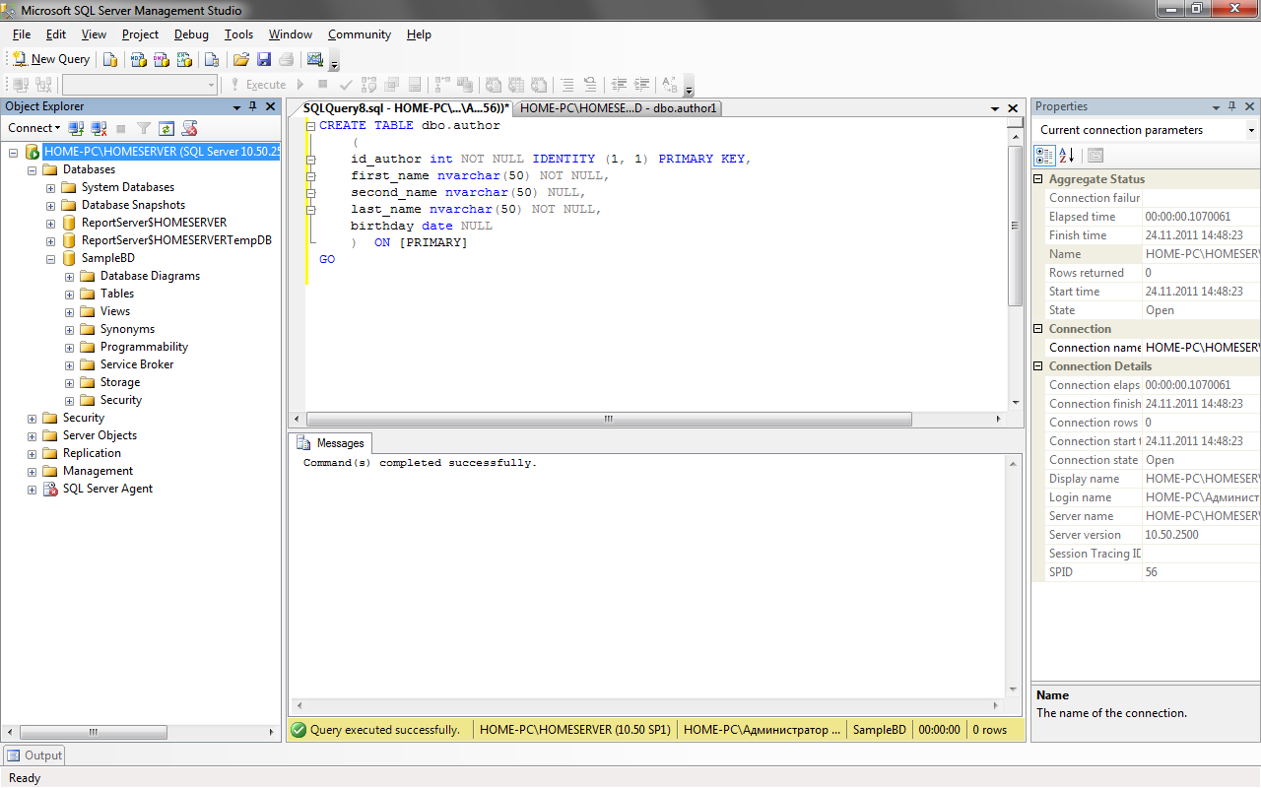Click the Analysis Services XMLA Query icon
1261x788 pixels.
tap(184, 59)
